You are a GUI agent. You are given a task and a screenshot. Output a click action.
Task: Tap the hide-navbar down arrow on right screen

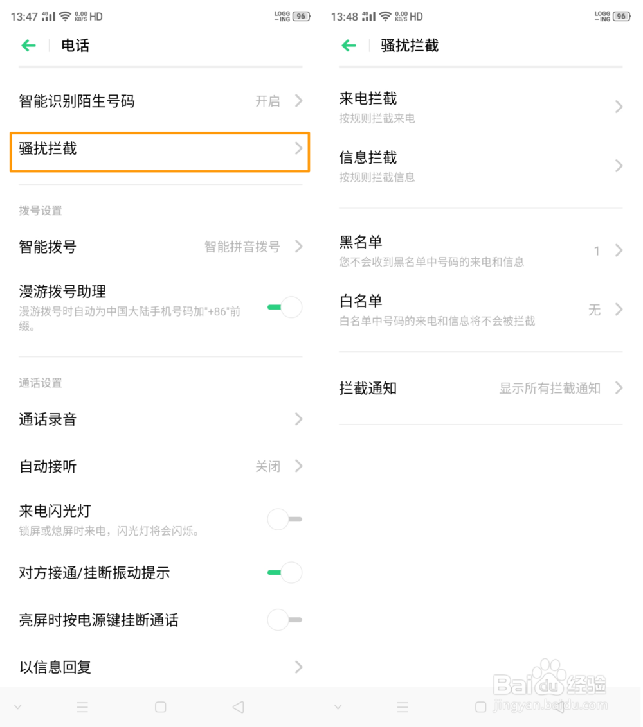pyautogui.click(x=338, y=707)
